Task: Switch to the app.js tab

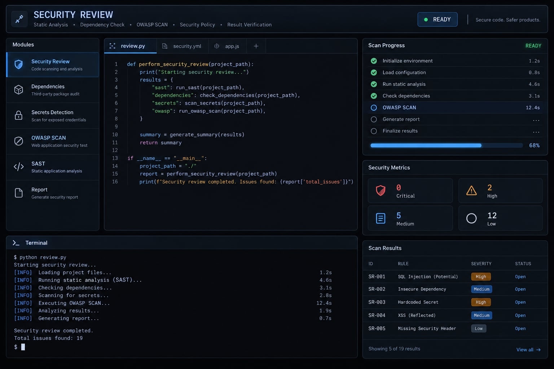Action: tap(228, 46)
